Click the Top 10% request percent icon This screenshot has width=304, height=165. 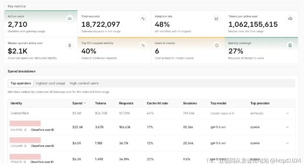(143, 46)
